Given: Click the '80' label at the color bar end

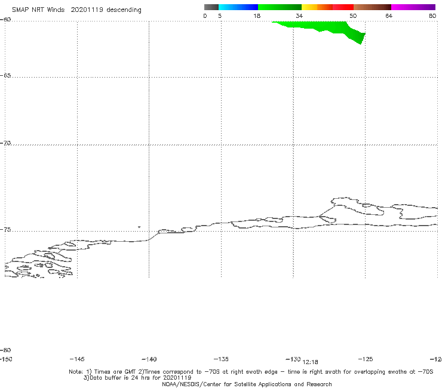Looking at the screenshot, I should 432,16.
